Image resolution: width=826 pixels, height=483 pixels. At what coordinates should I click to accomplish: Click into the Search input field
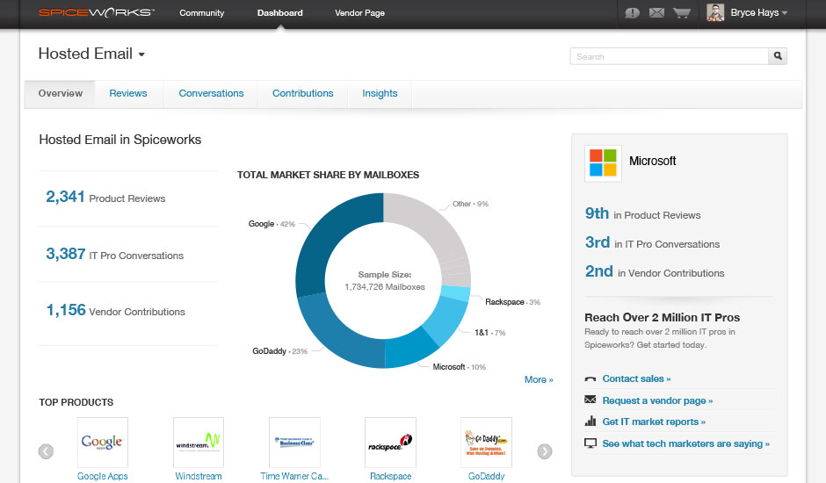coord(669,56)
